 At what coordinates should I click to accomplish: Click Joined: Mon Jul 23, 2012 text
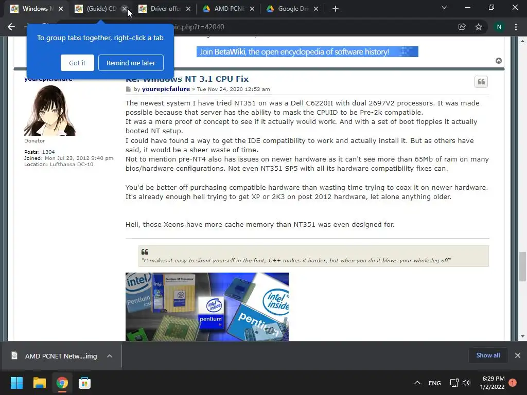[68, 158]
